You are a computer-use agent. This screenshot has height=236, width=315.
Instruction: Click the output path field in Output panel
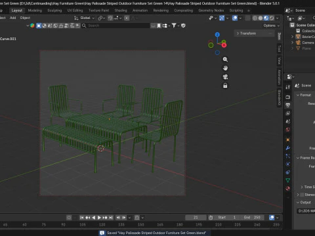[x=306, y=211]
